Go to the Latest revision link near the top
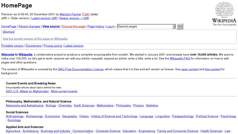 point(41,18)
